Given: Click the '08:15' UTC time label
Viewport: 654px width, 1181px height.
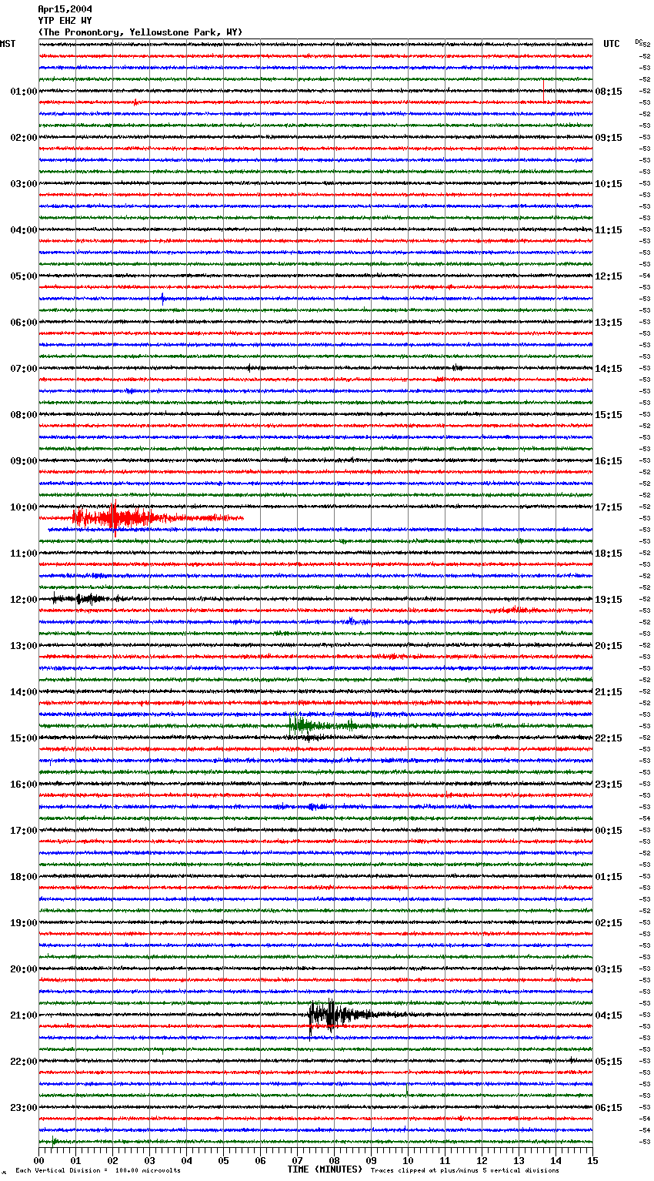Looking at the screenshot, I should 609,92.
